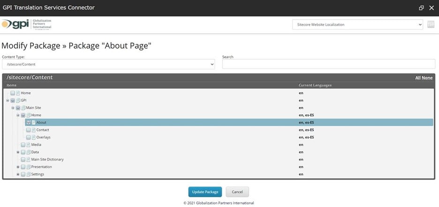Select the Data tree item label
The image size is (439, 207).
[x=35, y=152]
